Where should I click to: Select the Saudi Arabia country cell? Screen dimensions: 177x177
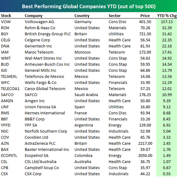86,95
